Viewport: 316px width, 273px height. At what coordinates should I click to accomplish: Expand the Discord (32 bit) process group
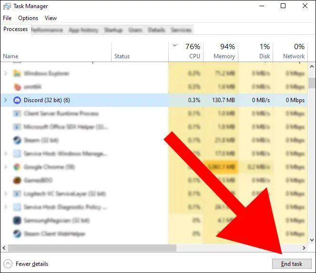tap(6, 100)
